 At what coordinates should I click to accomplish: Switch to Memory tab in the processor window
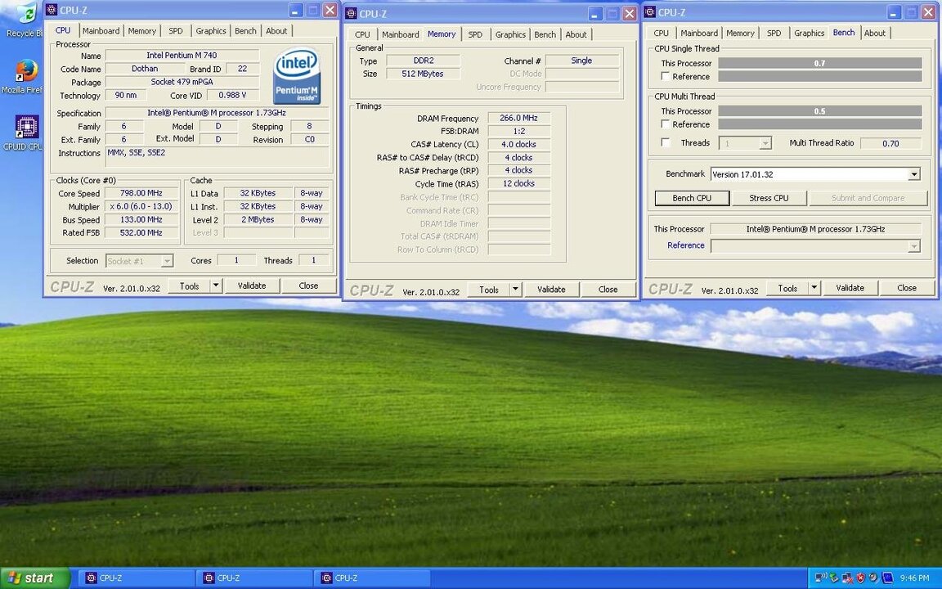click(x=141, y=30)
